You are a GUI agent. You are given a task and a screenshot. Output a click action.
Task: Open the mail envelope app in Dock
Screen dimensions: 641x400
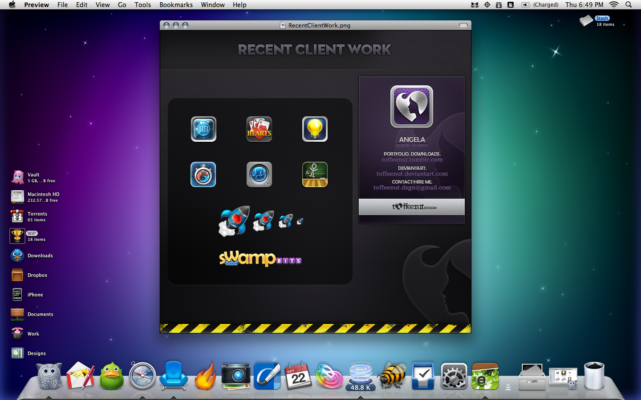[81, 376]
